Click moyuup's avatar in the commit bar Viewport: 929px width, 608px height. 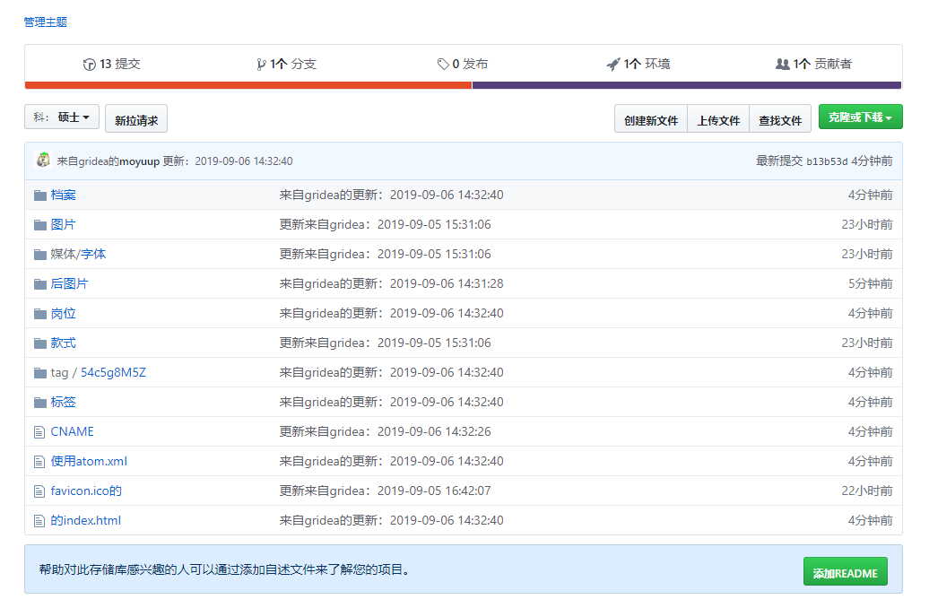click(42, 161)
